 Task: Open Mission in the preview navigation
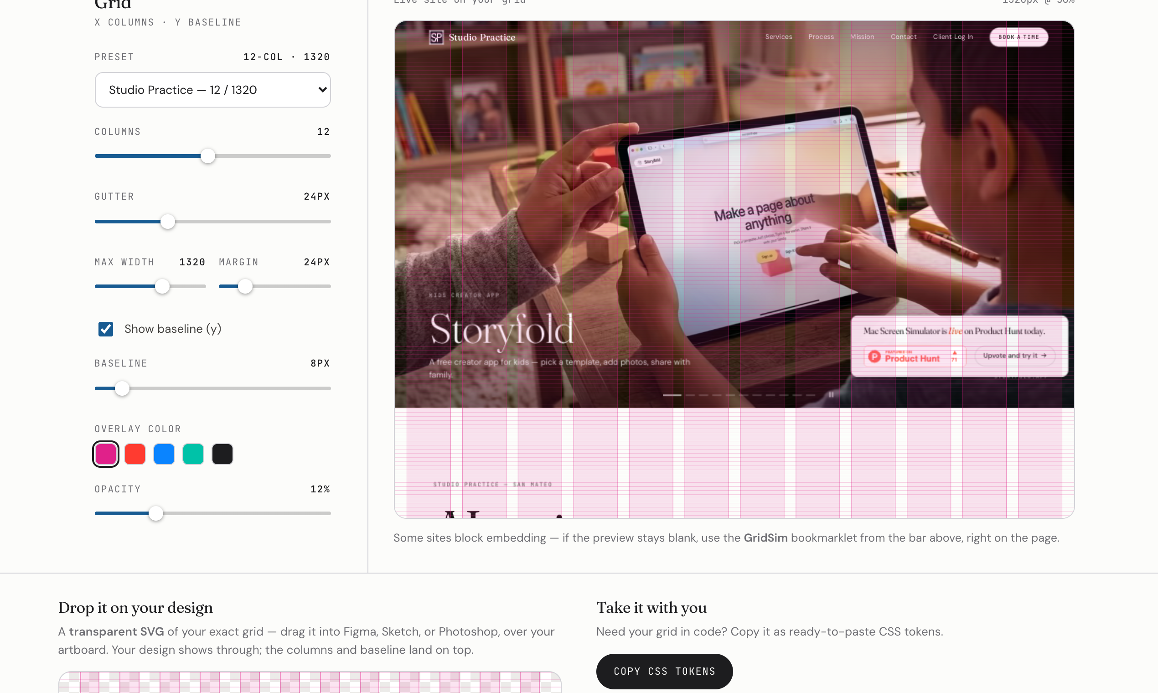tap(862, 37)
